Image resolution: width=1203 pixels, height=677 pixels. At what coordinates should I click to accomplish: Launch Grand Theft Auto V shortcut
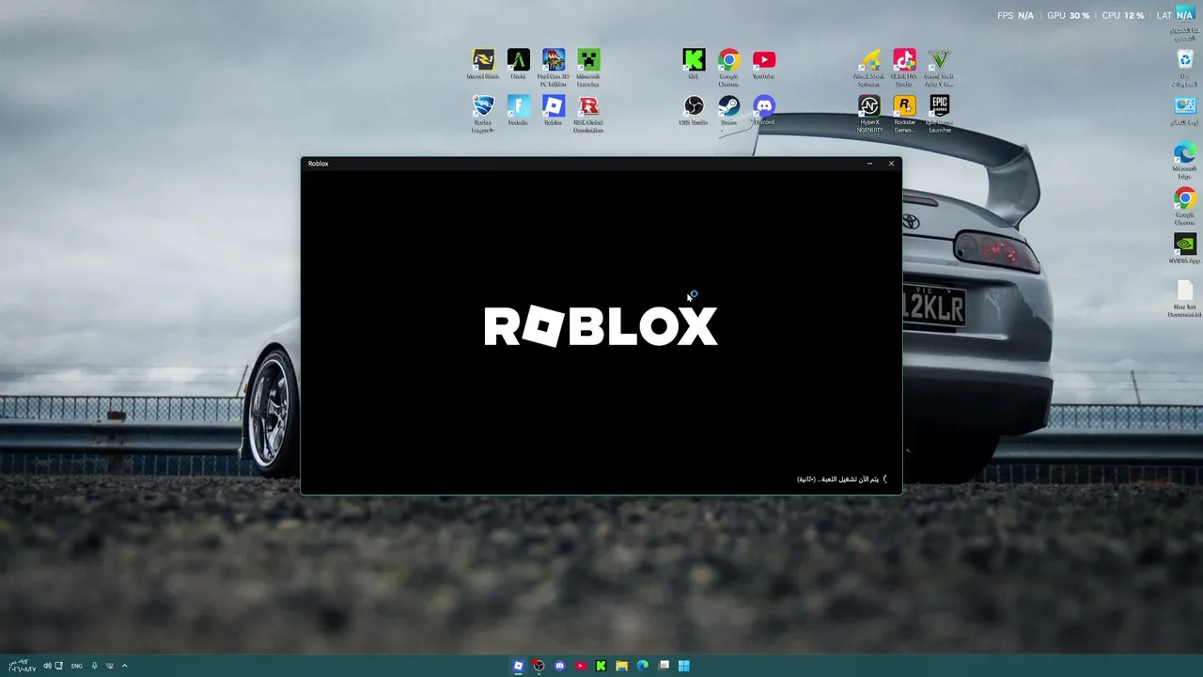939,68
